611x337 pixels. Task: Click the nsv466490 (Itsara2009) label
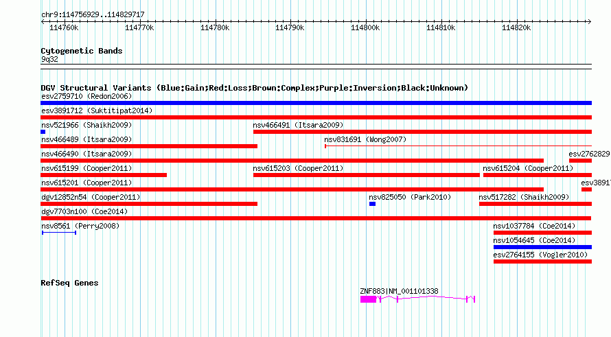click(87, 154)
